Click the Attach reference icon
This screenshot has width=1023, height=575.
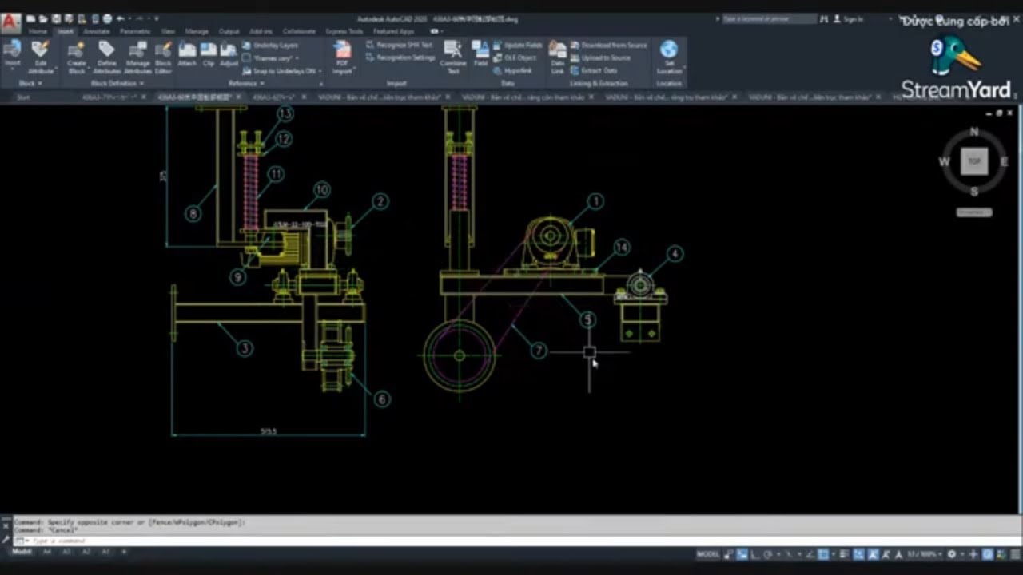coord(187,50)
